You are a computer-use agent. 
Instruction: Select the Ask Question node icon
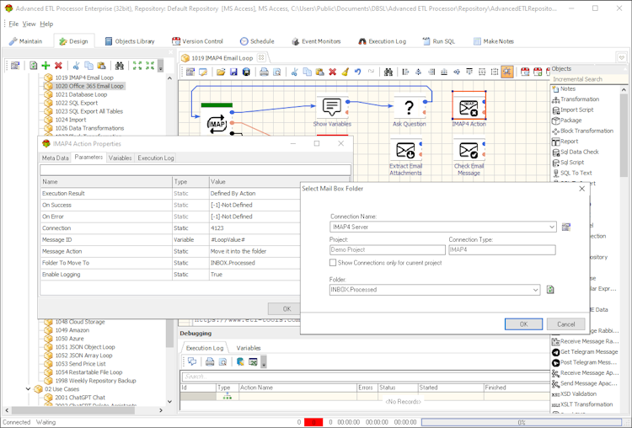tap(409, 107)
